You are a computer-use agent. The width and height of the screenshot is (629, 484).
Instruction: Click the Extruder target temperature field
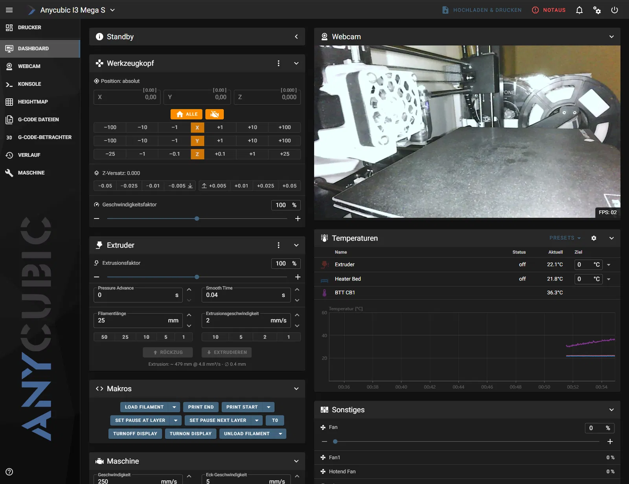coord(583,265)
